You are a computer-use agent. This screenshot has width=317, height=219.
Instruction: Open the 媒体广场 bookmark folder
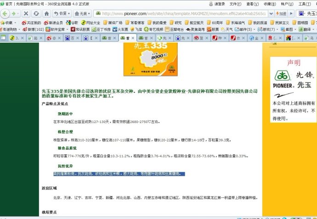(113, 22)
